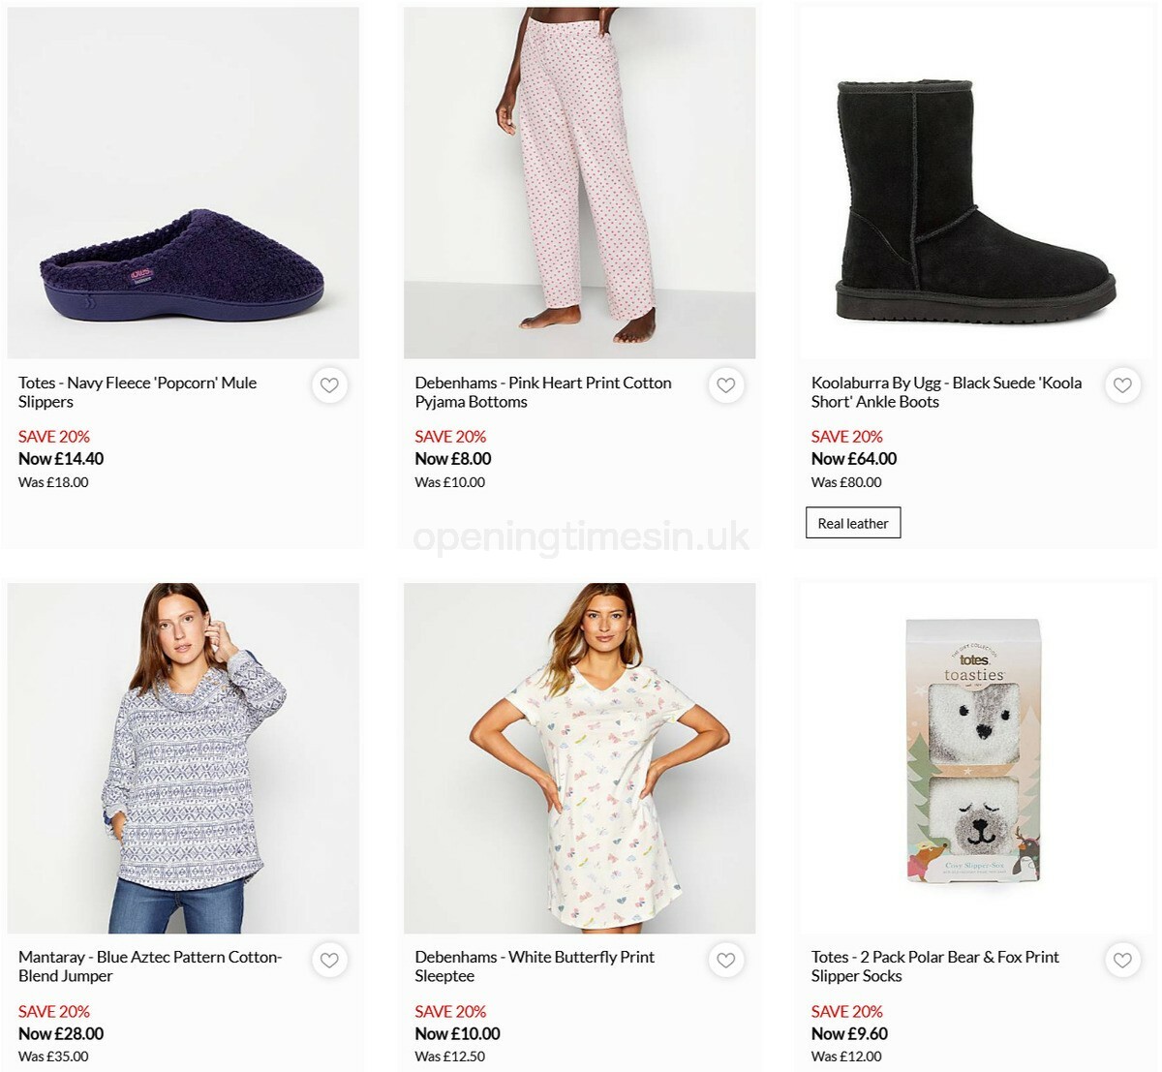Click the 'Real leather' tag
This screenshot has height=1072, width=1162.
click(x=852, y=523)
